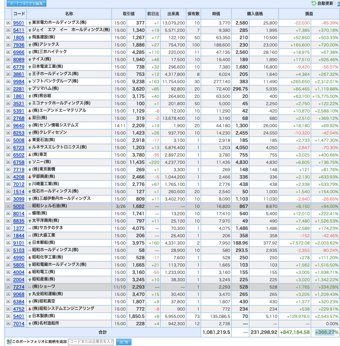Click the 取引値 column header
The image size is (340, 346).
pos(128,14)
